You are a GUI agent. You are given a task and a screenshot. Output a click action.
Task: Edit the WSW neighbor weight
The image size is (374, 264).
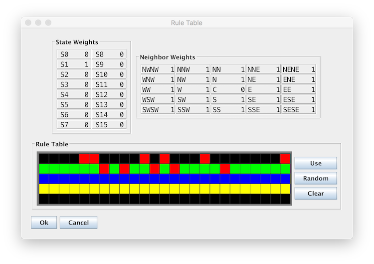(x=158, y=99)
